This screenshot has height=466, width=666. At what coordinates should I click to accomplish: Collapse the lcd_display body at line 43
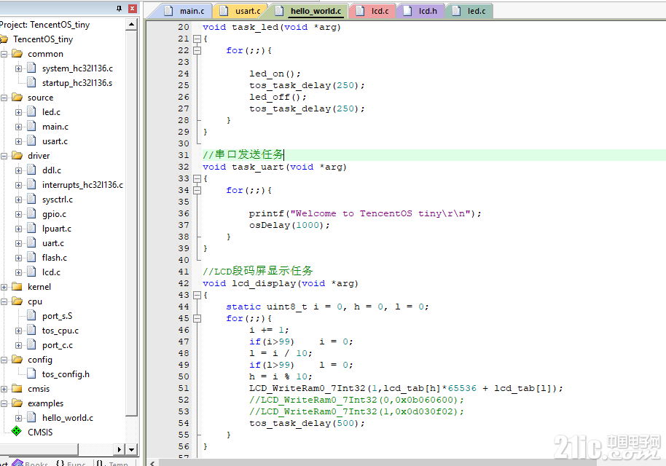point(197,295)
